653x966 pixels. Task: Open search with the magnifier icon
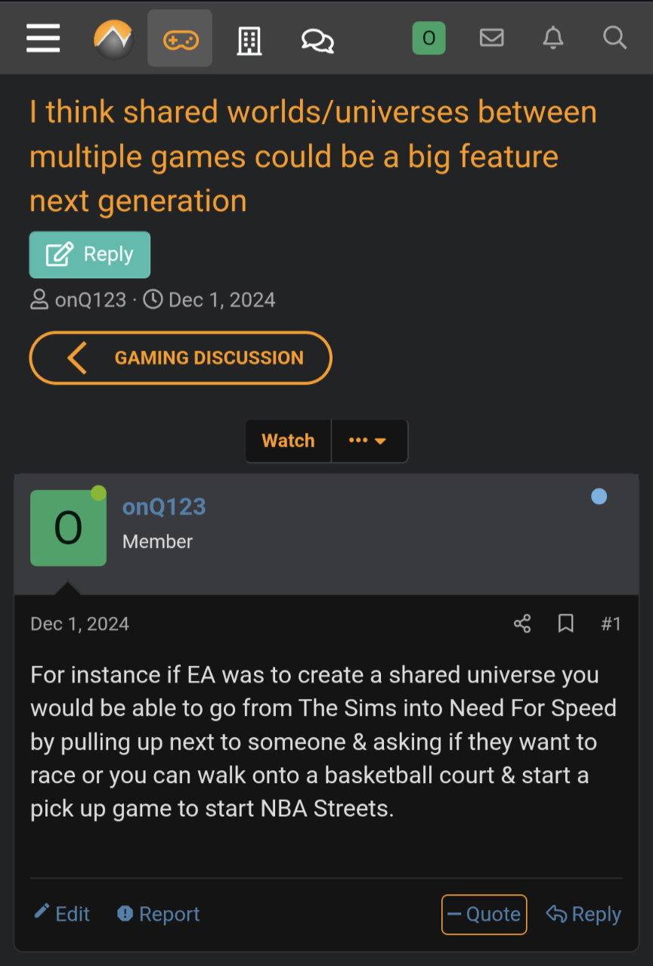click(x=614, y=38)
